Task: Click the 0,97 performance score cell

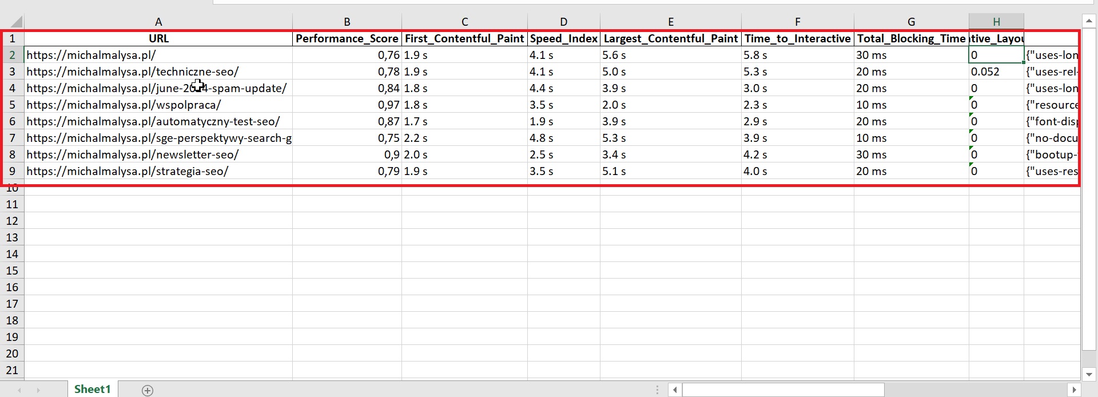Action: [347, 105]
